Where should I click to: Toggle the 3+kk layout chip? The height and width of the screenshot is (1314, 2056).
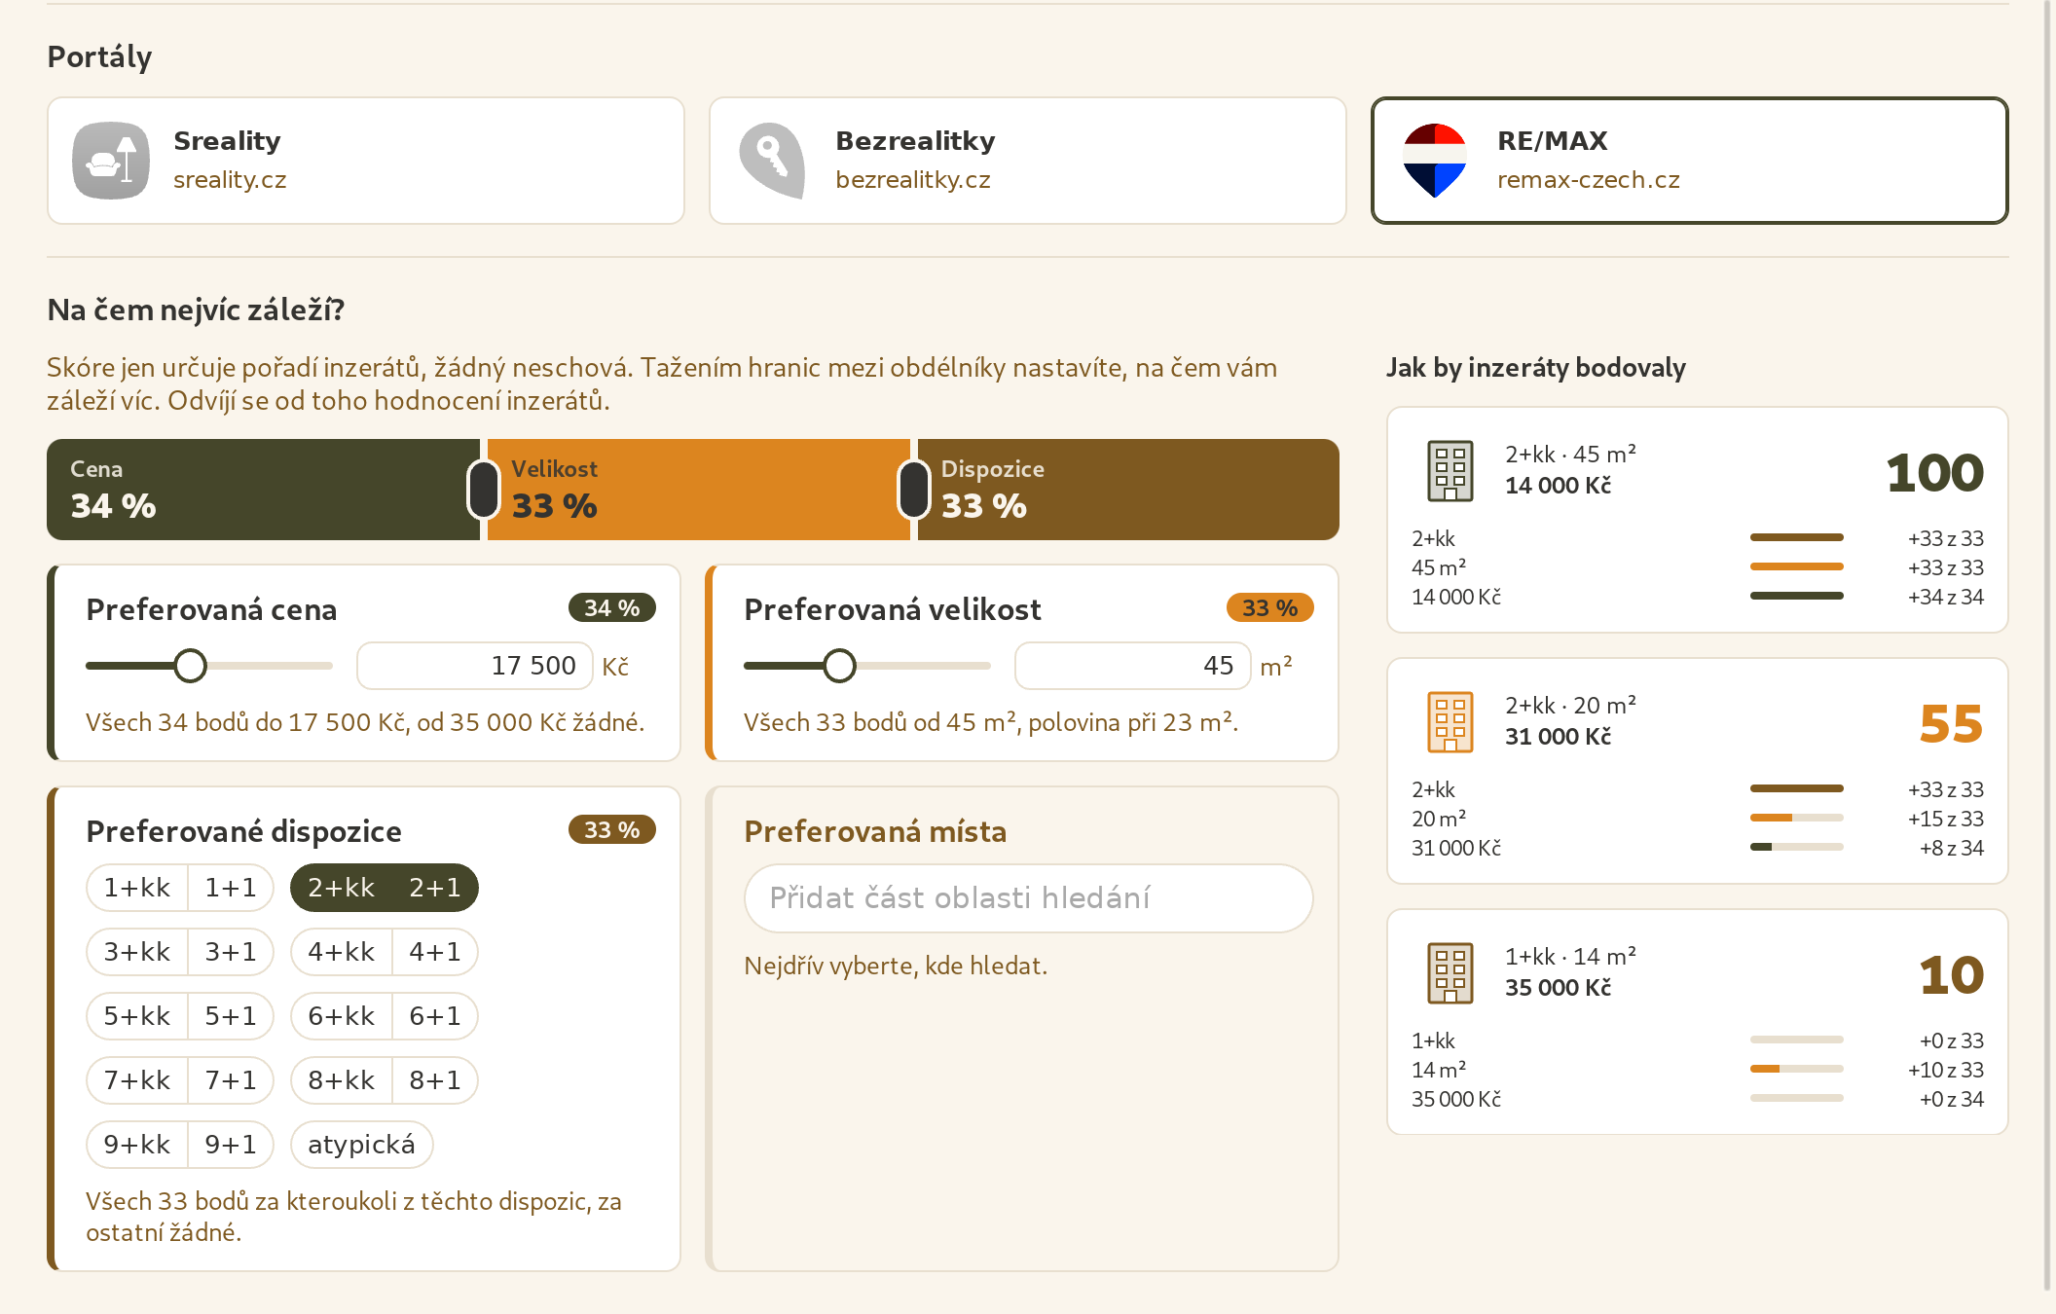[x=137, y=952]
